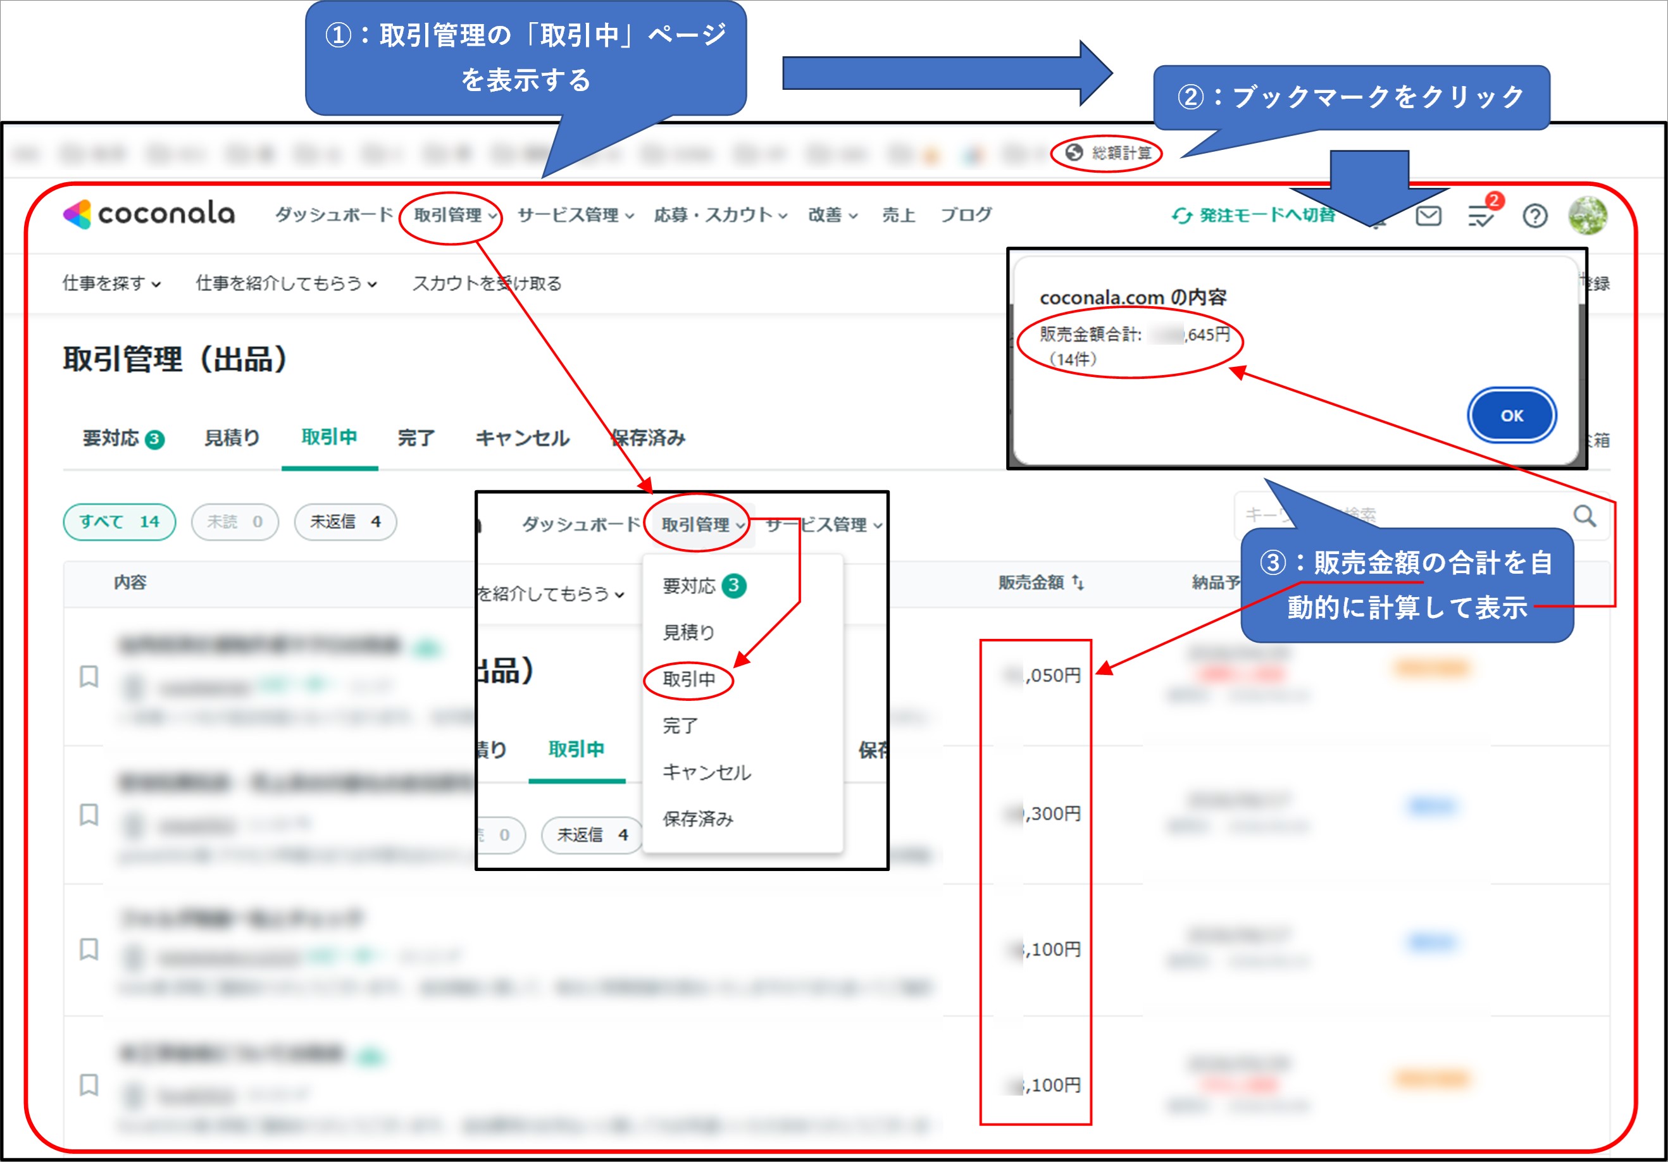Open the 売上 page link
1668x1162 pixels.
pos(898,215)
